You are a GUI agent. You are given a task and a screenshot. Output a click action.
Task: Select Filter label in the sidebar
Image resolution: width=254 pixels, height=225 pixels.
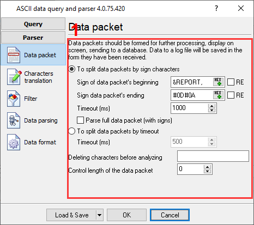31,99
